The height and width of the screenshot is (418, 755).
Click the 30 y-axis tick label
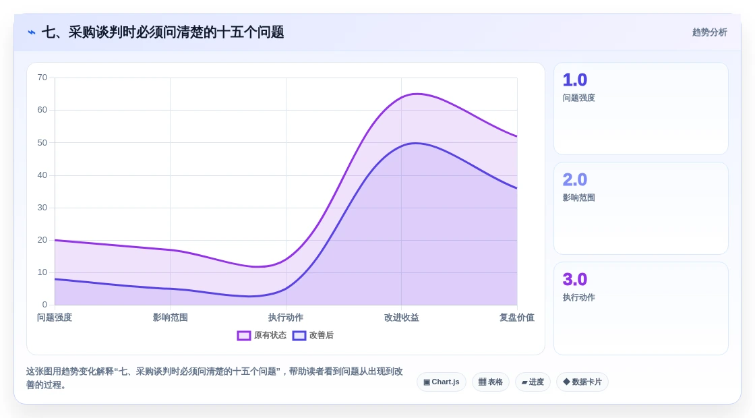click(x=42, y=208)
